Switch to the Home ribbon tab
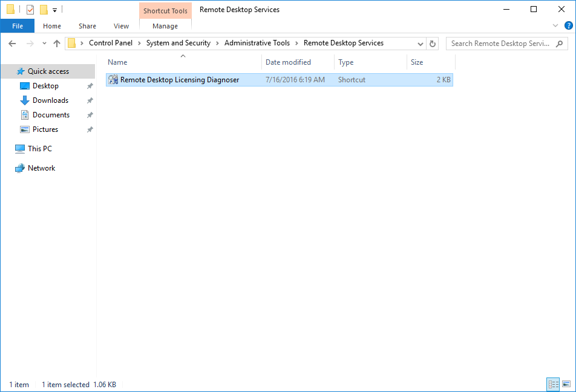The width and height of the screenshot is (576, 392). (x=52, y=26)
